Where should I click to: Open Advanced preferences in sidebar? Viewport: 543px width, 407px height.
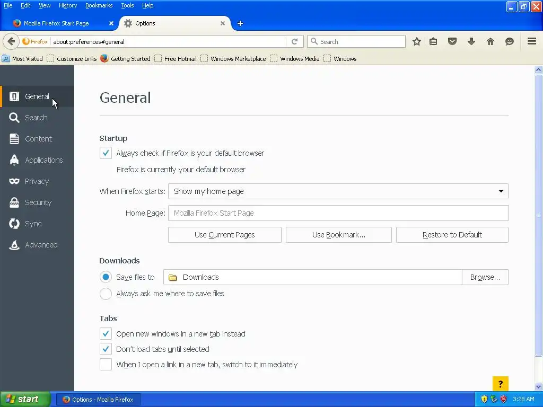point(37,245)
